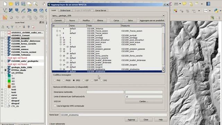The width and height of the screenshot is (222, 125).
Task: Select the GIF image encoding
Action: tap(84, 80)
